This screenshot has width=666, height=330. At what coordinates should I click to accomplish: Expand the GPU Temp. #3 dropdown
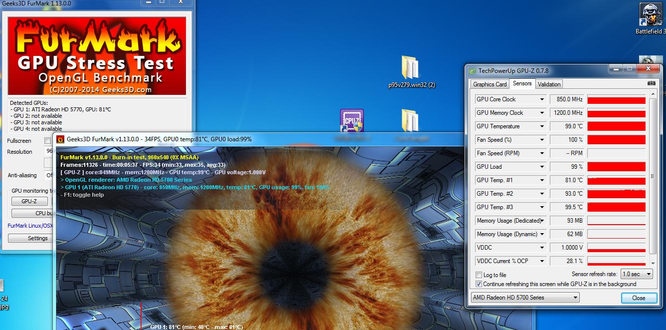pos(542,207)
